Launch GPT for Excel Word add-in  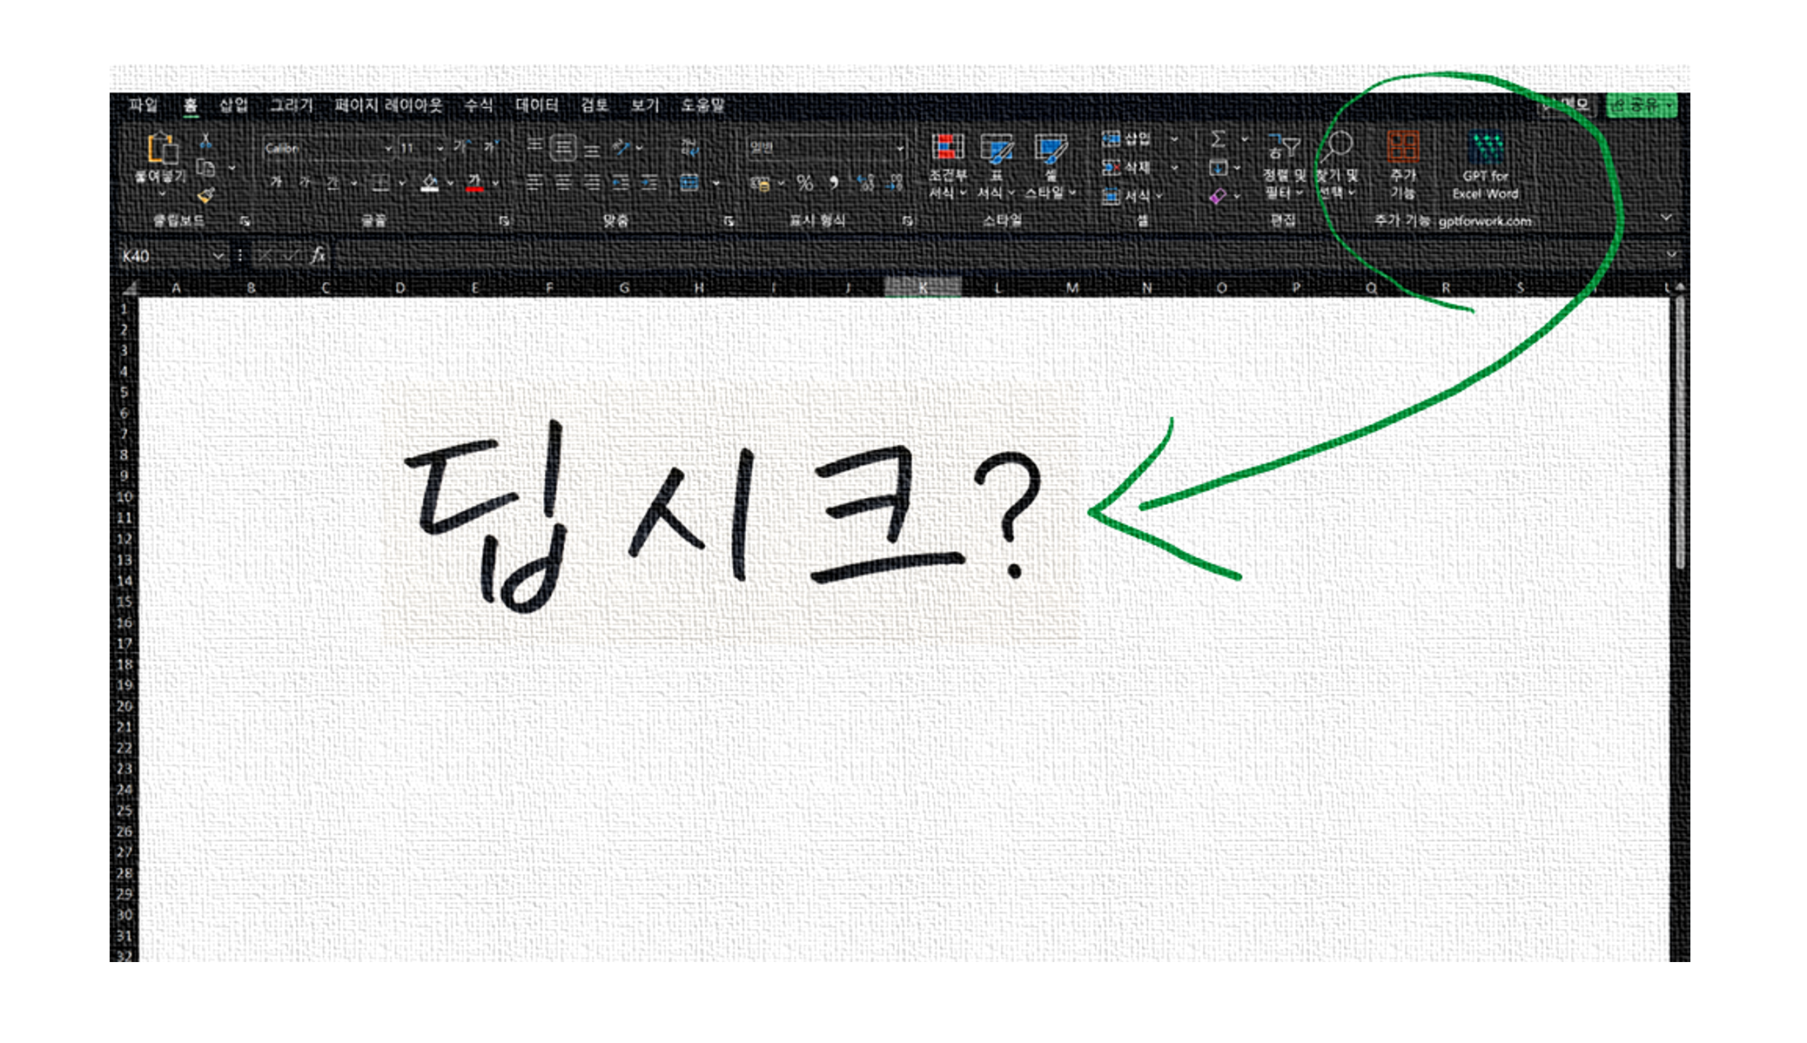click(1485, 165)
